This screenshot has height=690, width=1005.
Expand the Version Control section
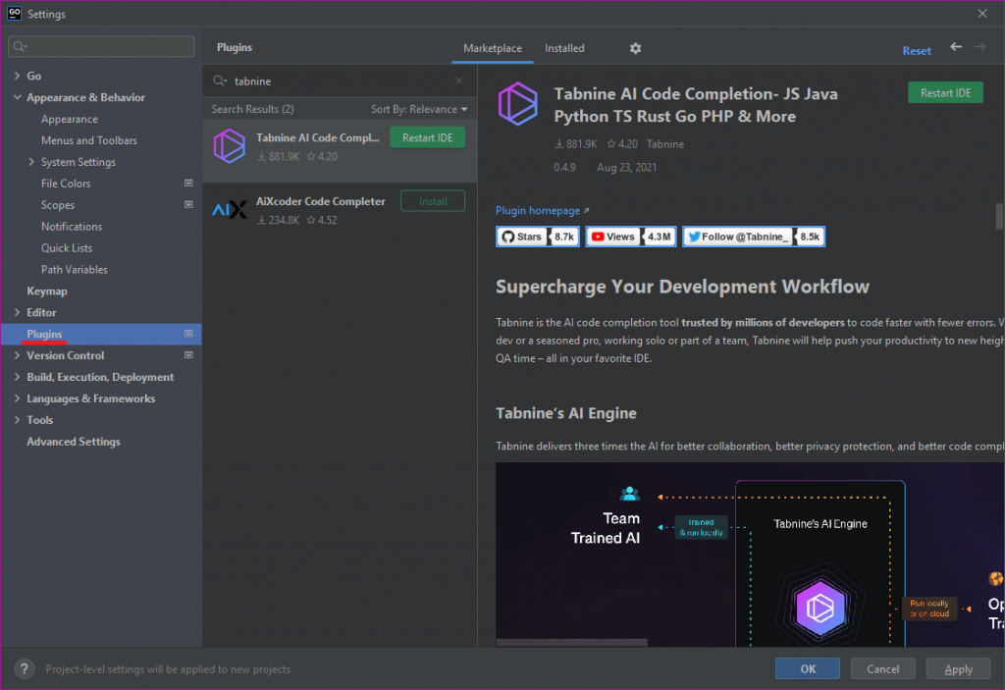pos(17,355)
